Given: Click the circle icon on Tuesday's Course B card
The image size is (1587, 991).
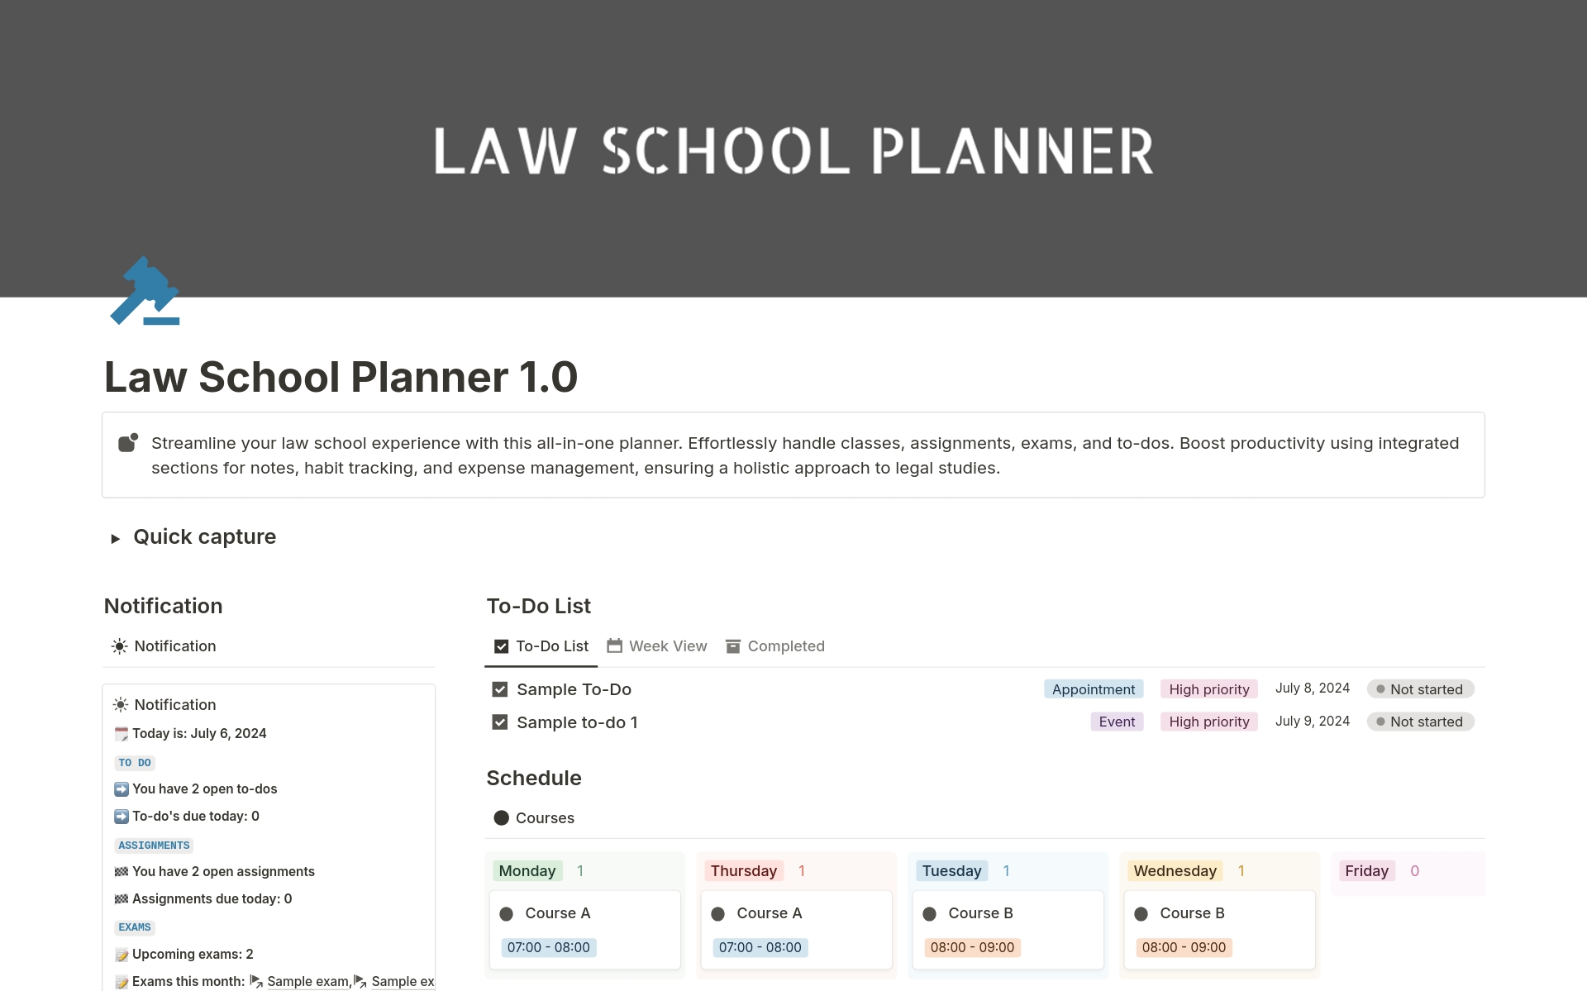Looking at the screenshot, I should [x=930, y=913].
